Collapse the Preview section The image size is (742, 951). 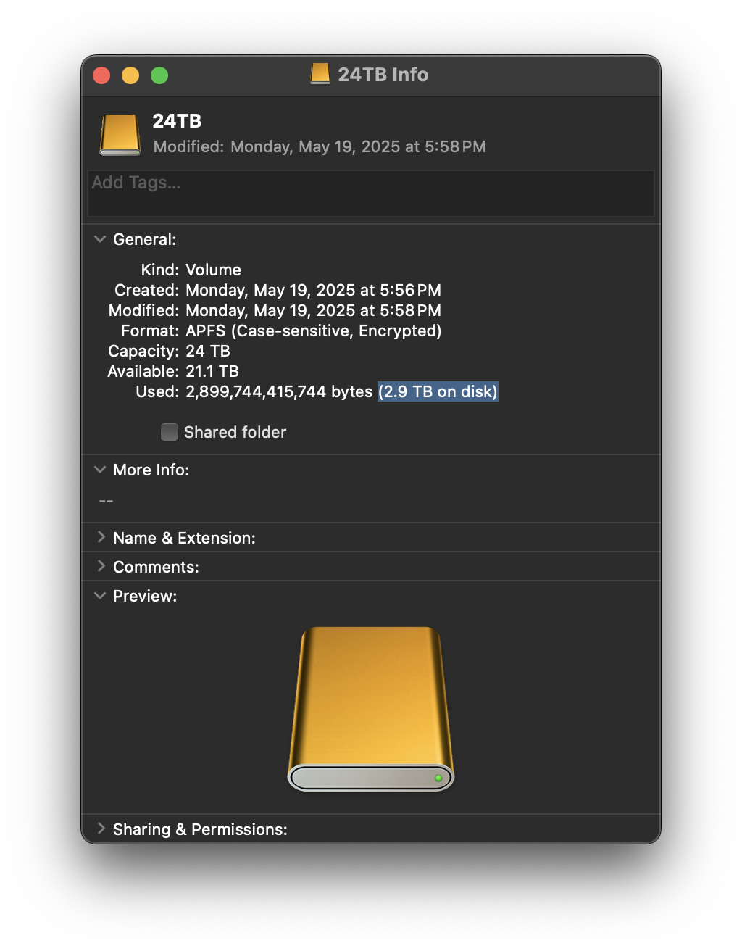[100, 596]
